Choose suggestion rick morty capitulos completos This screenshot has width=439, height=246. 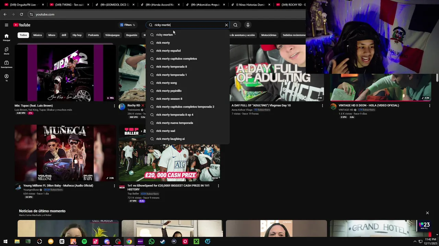tap(188, 59)
